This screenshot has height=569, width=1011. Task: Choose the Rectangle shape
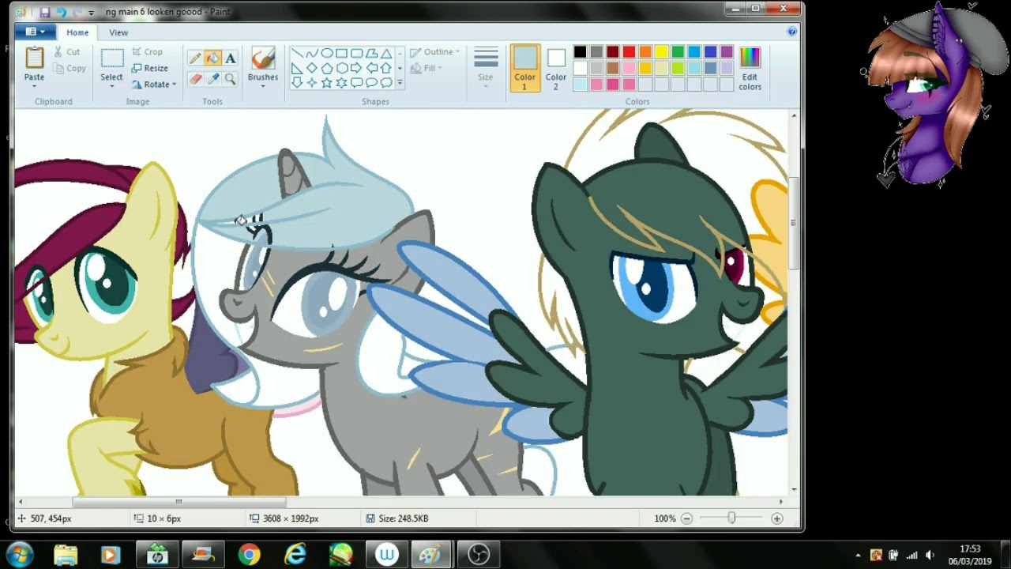pos(342,54)
